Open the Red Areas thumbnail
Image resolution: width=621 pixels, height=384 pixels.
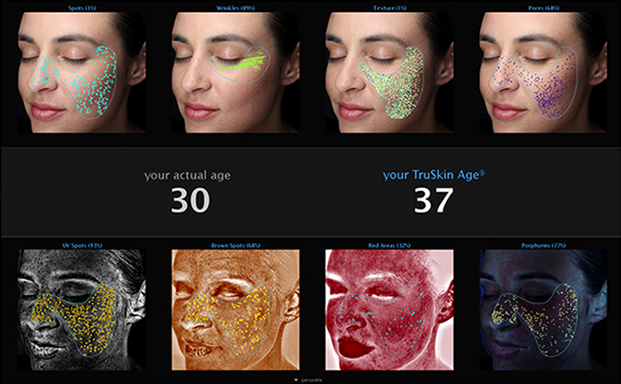[389, 310]
